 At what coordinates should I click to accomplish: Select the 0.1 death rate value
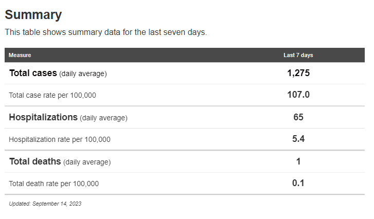(x=298, y=183)
